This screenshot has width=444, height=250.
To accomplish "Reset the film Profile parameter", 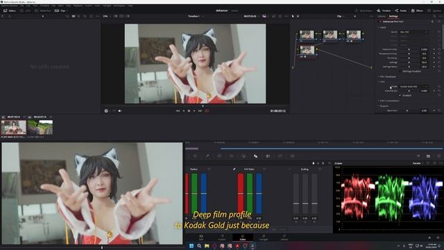I will [x=439, y=86].
